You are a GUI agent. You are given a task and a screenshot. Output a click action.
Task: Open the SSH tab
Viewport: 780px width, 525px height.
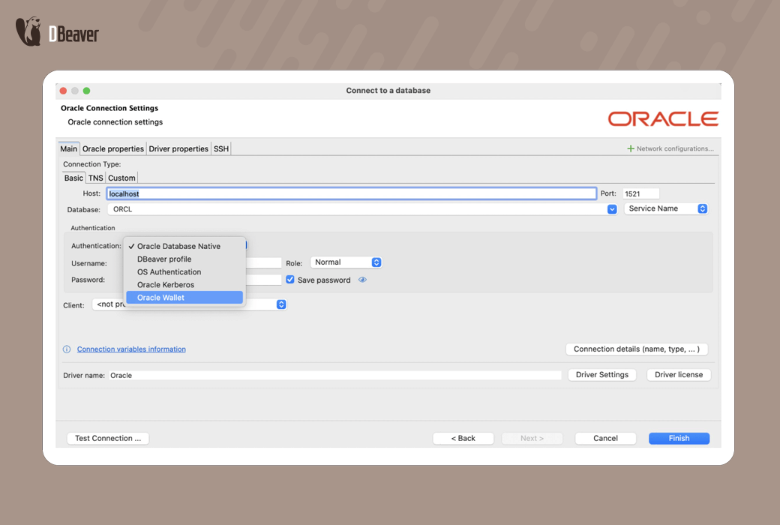pos(221,148)
